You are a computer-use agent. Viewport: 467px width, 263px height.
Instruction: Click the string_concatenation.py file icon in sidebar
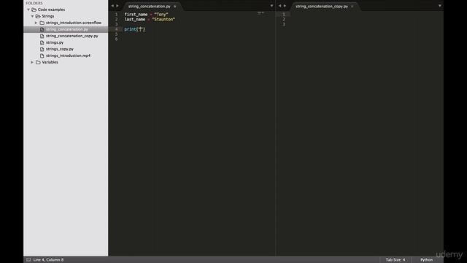[x=42, y=29]
